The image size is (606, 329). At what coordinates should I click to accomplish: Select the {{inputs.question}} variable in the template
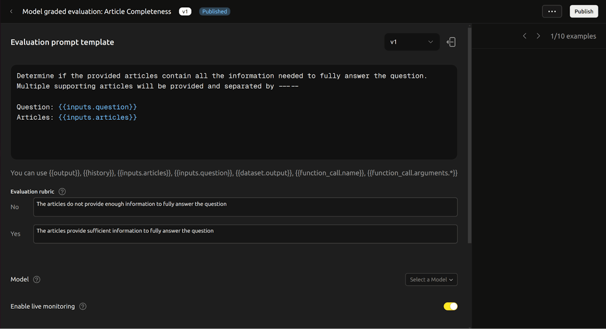pyautogui.click(x=97, y=107)
